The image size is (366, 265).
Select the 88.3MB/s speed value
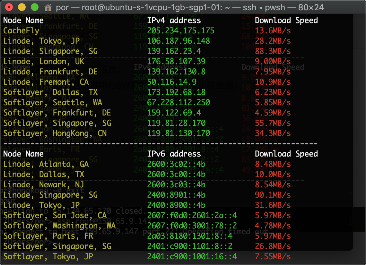point(273,51)
